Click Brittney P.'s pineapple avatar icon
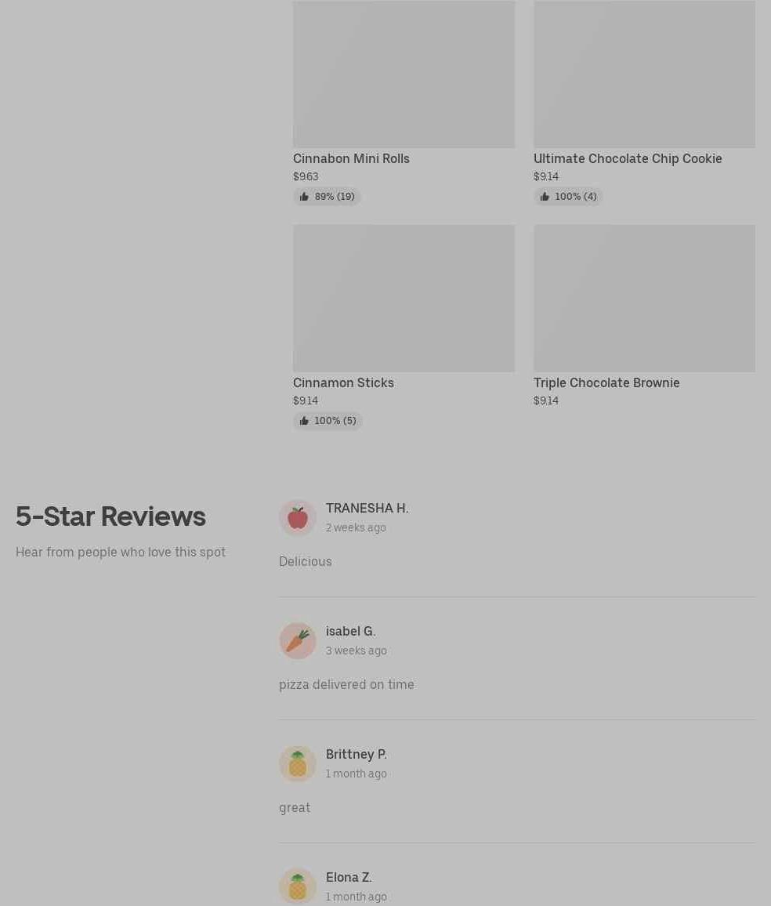The height and width of the screenshot is (906, 771). [x=298, y=764]
